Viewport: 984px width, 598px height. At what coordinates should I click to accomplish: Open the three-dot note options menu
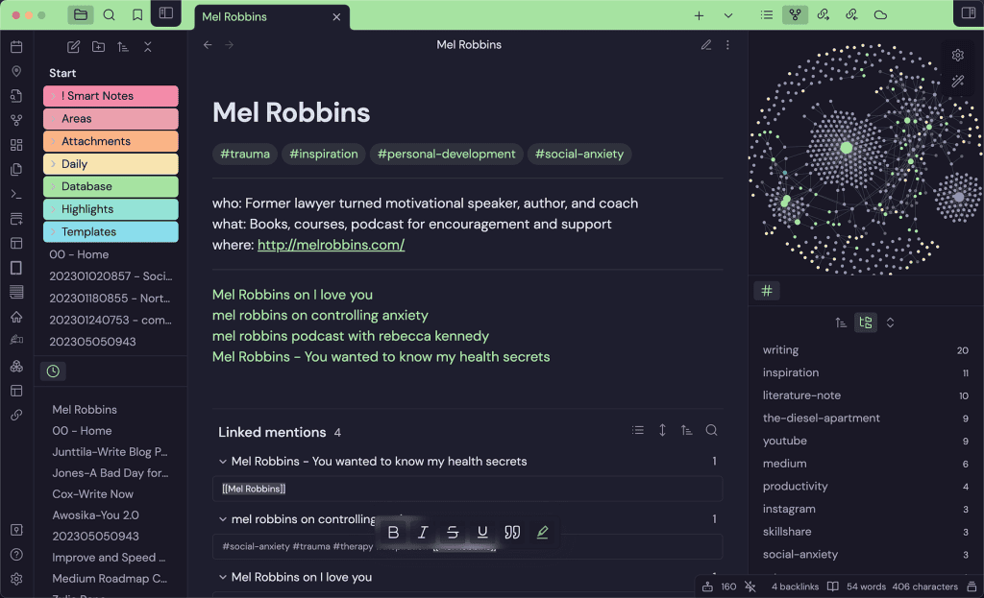click(727, 44)
